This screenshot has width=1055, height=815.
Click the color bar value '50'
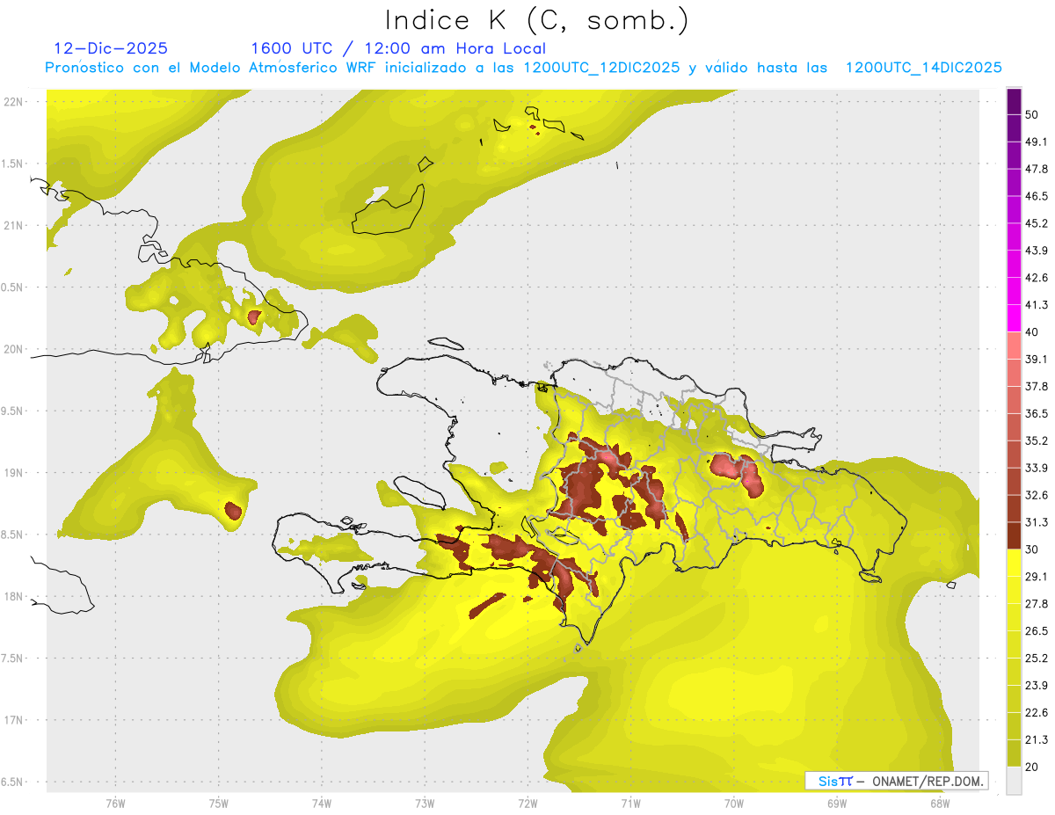click(x=1032, y=115)
